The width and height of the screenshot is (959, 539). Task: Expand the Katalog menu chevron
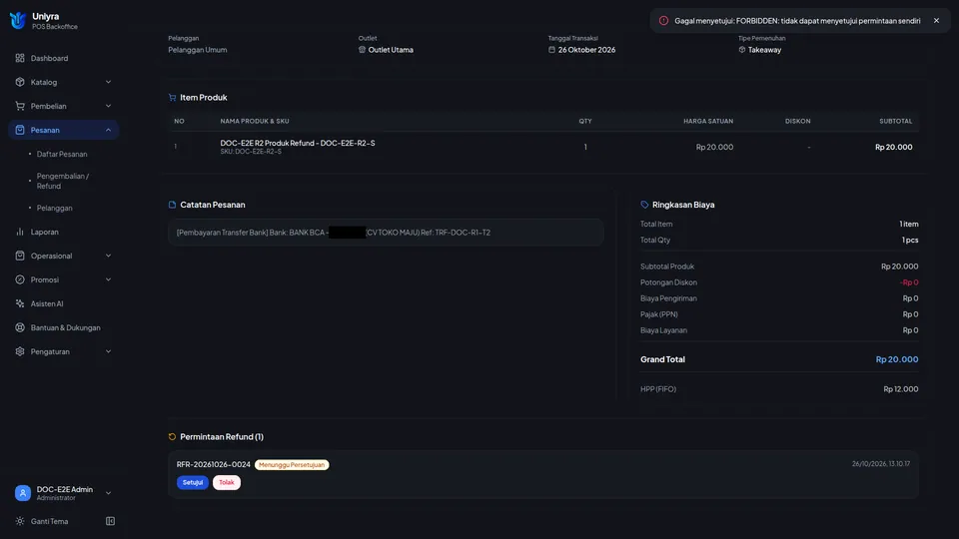[x=108, y=82]
